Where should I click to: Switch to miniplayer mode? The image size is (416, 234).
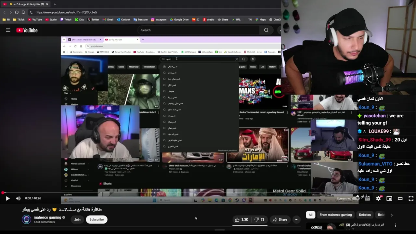[389, 198]
